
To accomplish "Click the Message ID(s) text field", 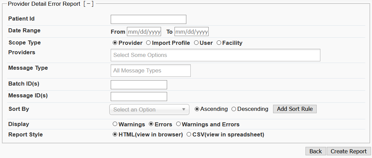I will (x=139, y=97).
